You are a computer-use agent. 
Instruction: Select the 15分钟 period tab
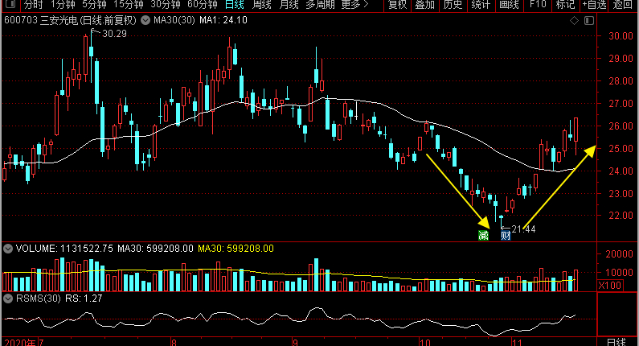tap(129, 5)
